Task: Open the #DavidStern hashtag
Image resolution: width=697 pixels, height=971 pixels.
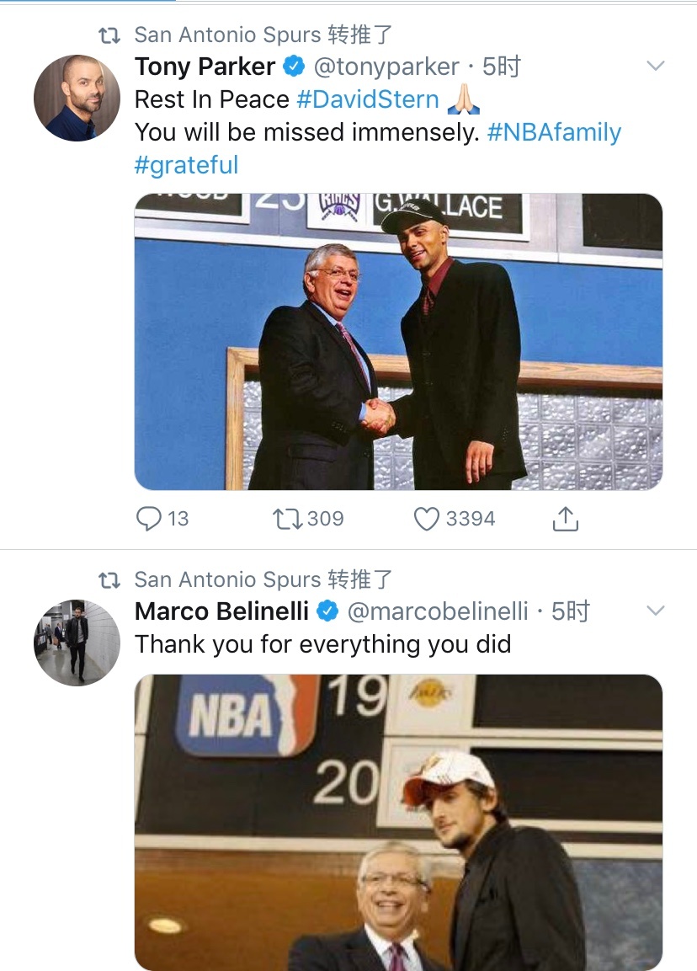Action: click(368, 99)
